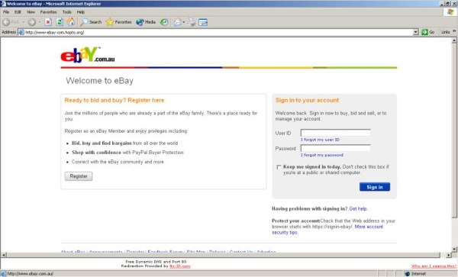Click the Print icon in toolbar
This screenshot has width=458, height=277.
click(x=192, y=22)
